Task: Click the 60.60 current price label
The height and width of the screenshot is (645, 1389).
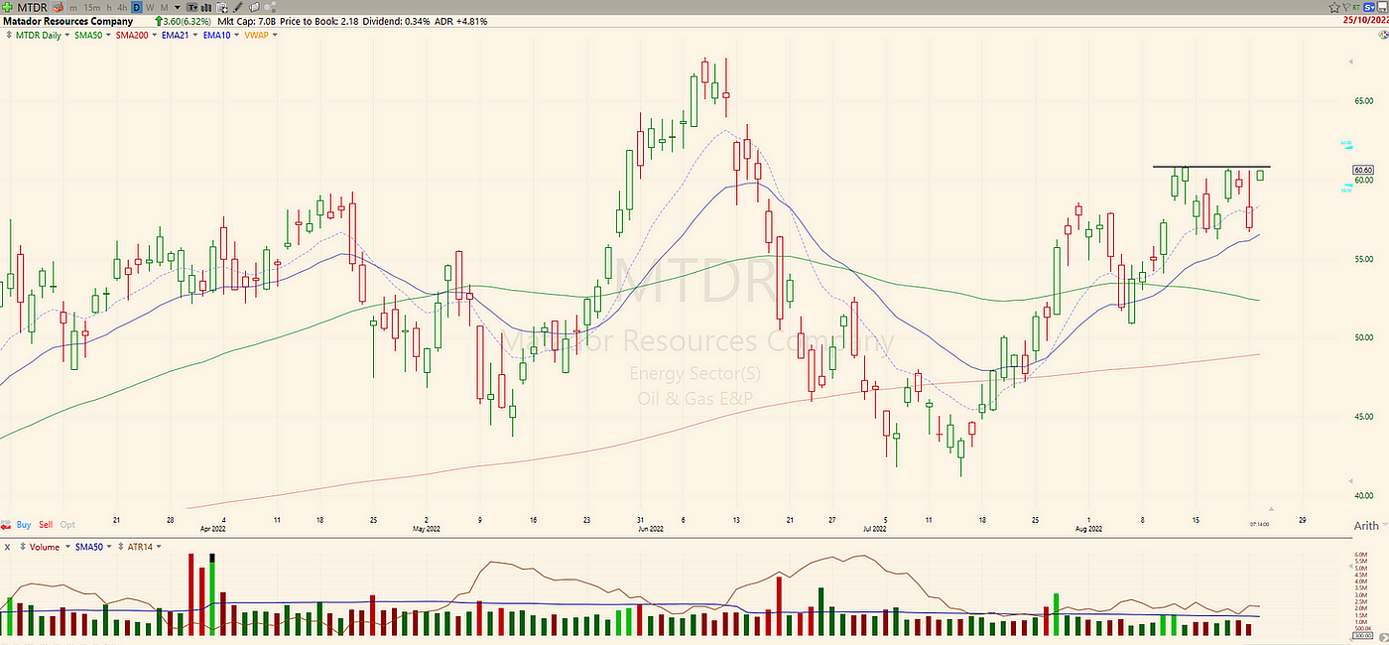Action: click(x=1362, y=170)
